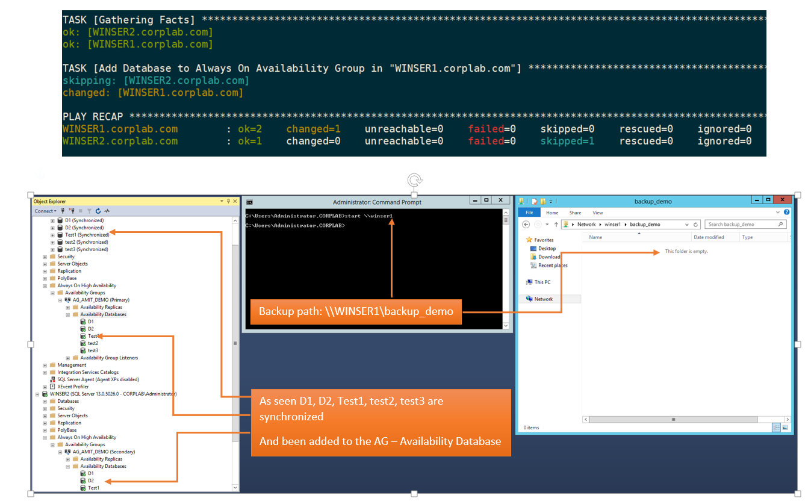Open the Share ribbon tab
The width and height of the screenshot is (808, 504).
click(x=575, y=213)
